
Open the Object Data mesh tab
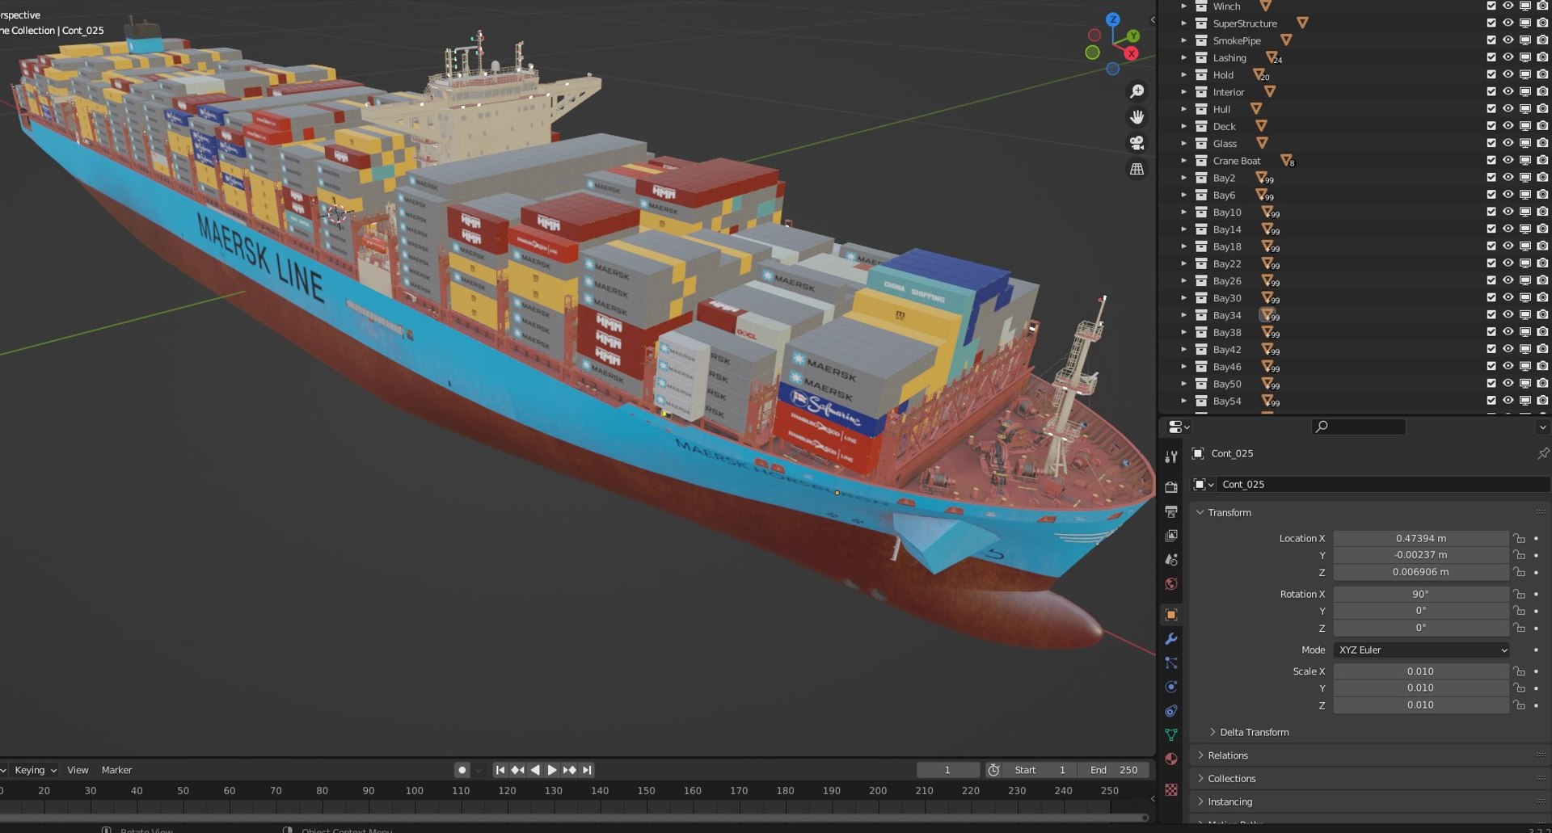[1171, 734]
